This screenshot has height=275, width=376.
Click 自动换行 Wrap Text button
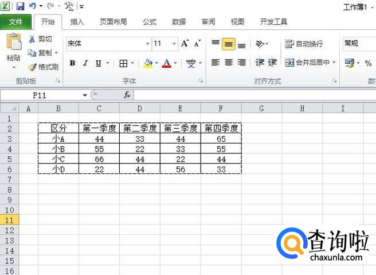coord(304,44)
